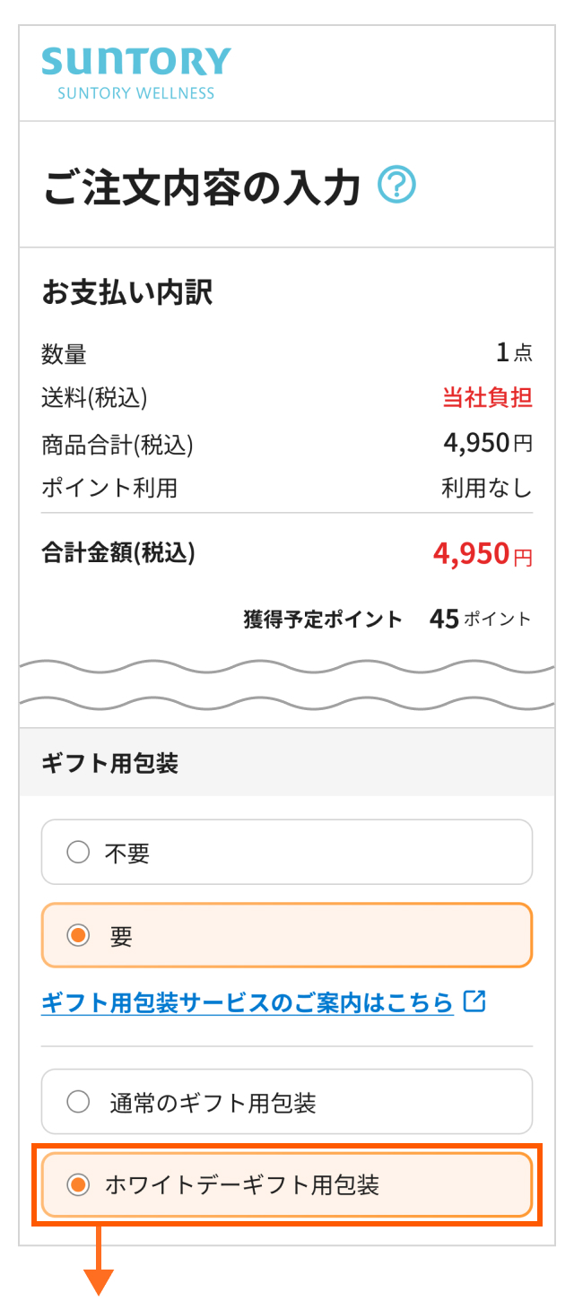Click the お支払い内訳 heading

click(126, 290)
